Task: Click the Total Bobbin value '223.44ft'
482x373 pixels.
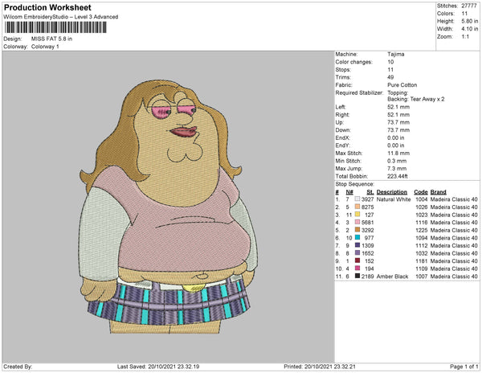Action: click(x=398, y=176)
